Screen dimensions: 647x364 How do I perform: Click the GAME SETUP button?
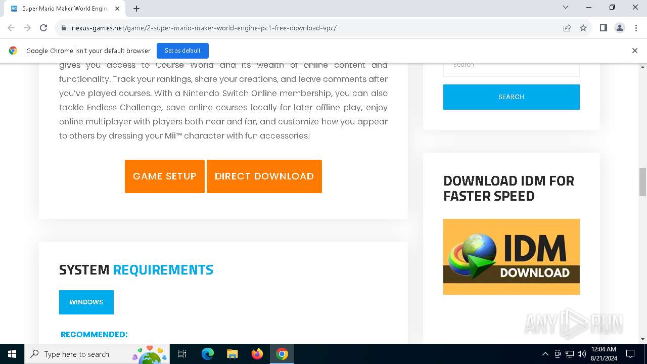click(x=165, y=176)
